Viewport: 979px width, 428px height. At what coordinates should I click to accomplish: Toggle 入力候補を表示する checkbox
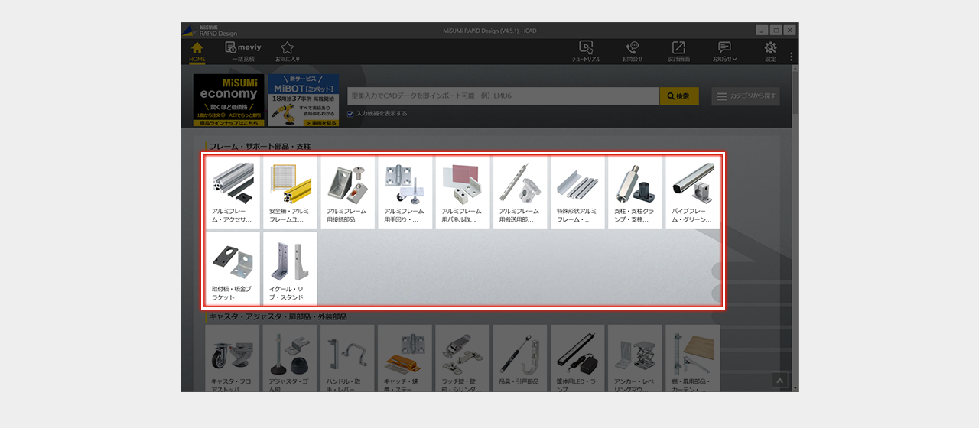[x=350, y=114]
